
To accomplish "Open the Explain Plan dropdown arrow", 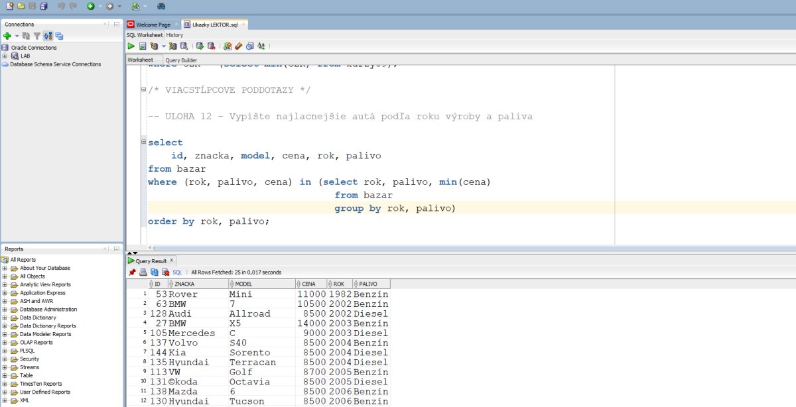I will (164, 46).
